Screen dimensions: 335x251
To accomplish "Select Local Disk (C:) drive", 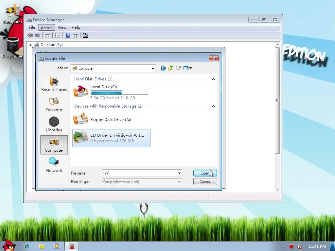I will click(x=111, y=92).
